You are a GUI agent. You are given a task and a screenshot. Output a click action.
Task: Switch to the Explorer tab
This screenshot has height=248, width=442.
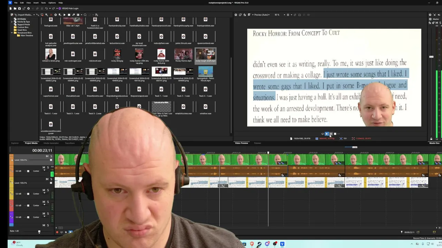15,143
